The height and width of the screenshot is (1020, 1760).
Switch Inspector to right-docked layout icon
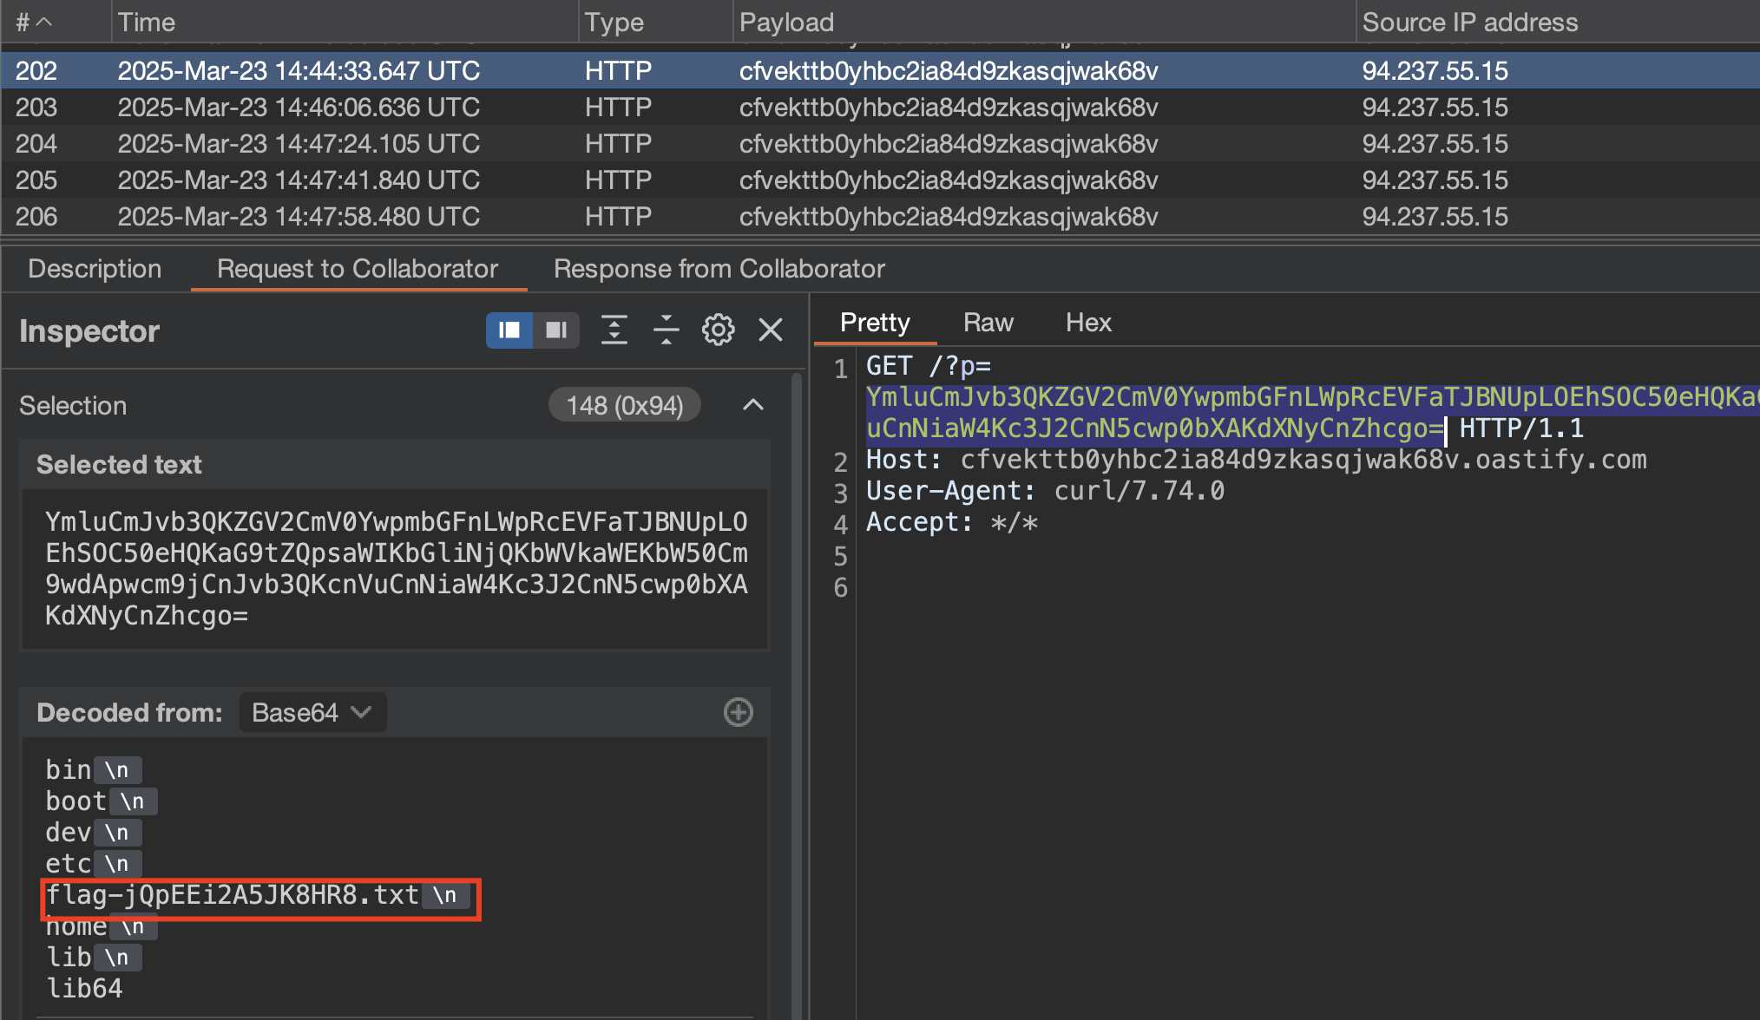(556, 330)
